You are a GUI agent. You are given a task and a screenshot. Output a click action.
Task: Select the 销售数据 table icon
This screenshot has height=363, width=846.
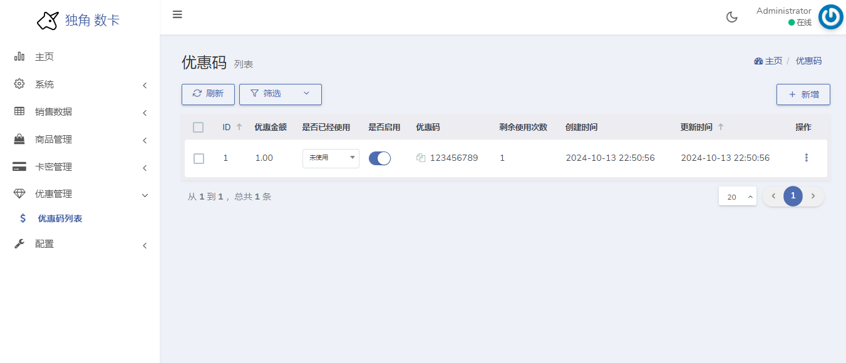(19, 111)
